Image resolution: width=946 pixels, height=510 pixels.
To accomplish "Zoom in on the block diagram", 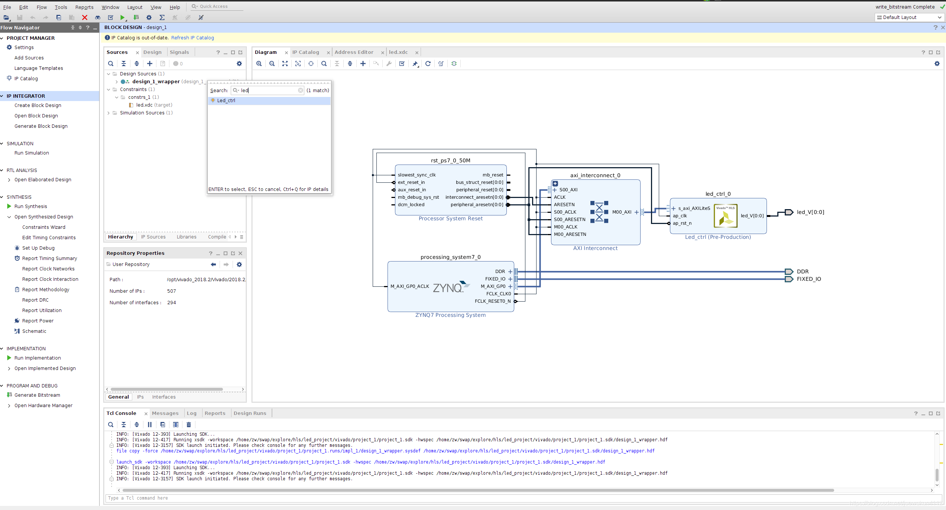I will [259, 64].
